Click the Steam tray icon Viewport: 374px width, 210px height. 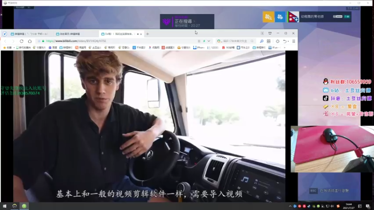click(309, 206)
